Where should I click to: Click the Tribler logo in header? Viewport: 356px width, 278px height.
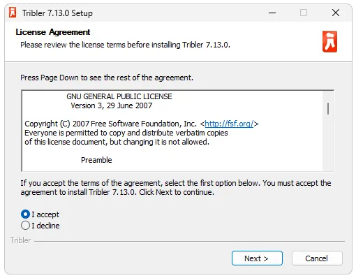tap(329, 41)
